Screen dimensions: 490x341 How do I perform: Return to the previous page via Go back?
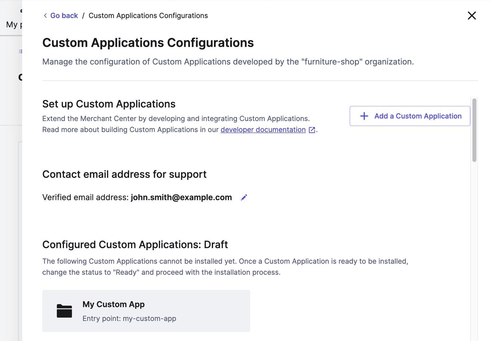64,15
